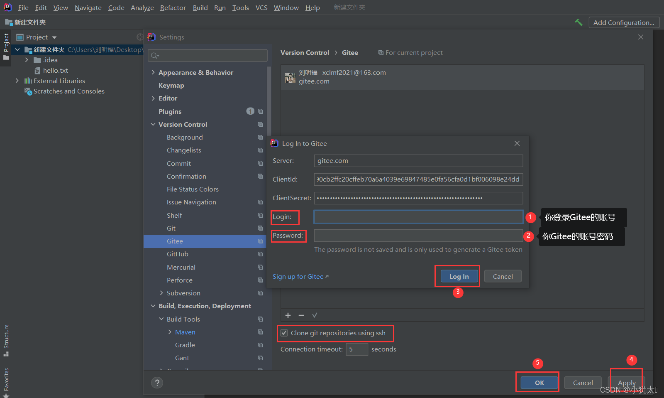Click the remove account minus icon
Viewport: 664px width, 398px height.
click(301, 315)
